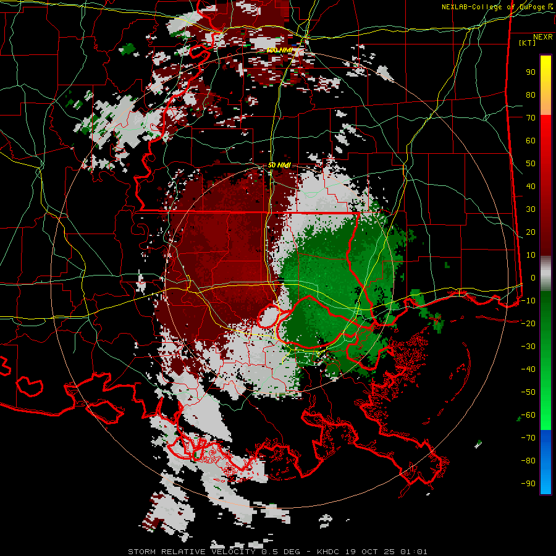Click the 40 value on the velocity scale

(531, 186)
